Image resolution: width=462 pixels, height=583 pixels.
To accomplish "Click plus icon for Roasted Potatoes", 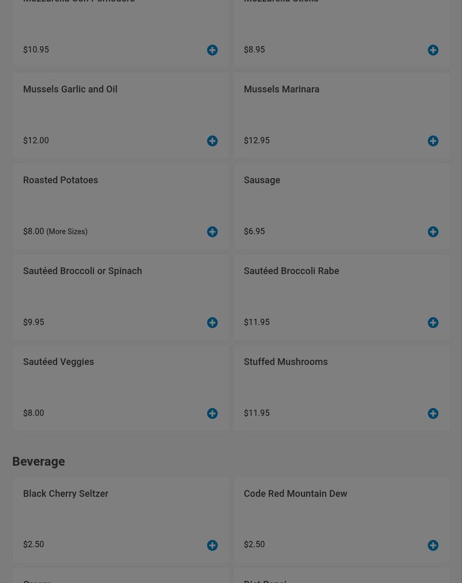I will coord(212,232).
